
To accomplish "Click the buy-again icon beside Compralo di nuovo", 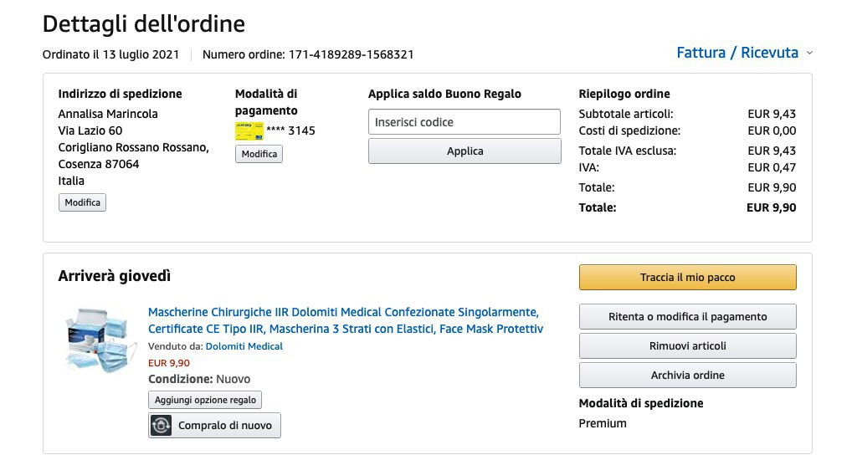I will click(162, 425).
